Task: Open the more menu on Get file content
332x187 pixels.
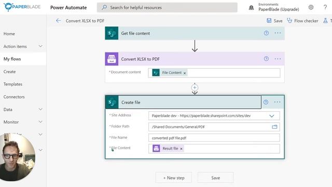Action: pos(278,33)
